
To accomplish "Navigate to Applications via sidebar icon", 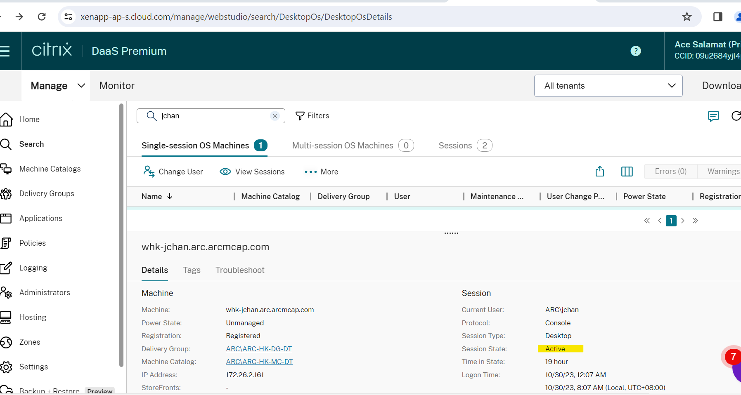I will point(40,218).
